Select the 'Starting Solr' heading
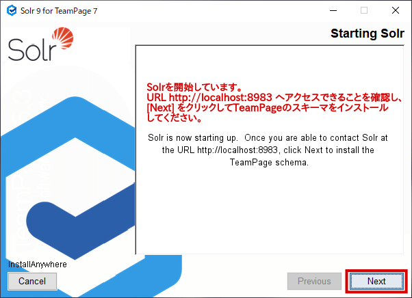412x298 pixels. (367, 33)
